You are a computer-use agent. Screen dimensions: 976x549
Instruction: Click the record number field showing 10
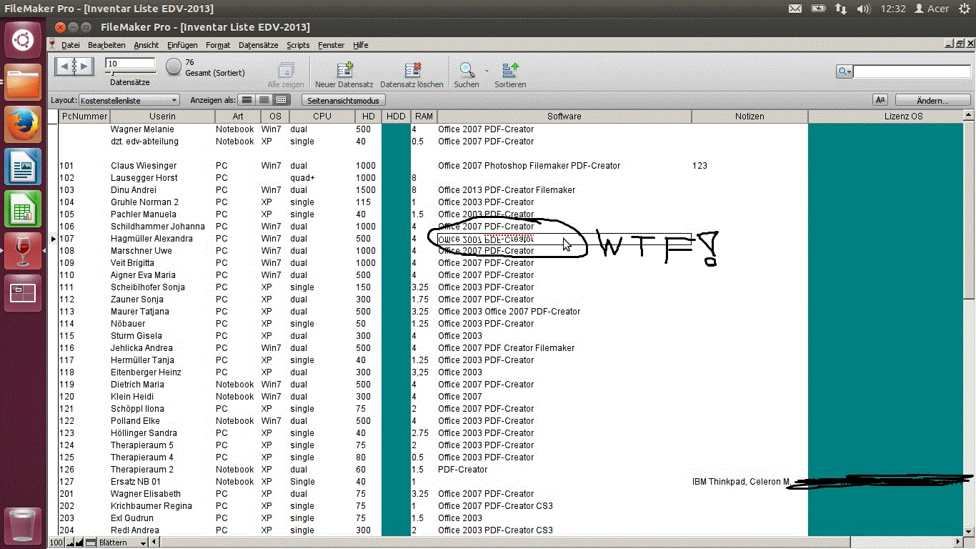tap(131, 64)
